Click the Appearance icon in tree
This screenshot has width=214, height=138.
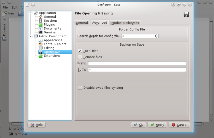[x=41, y=40]
